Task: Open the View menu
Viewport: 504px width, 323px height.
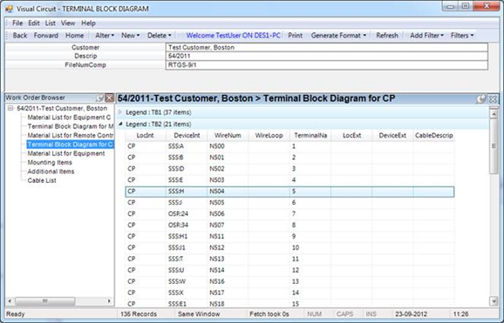Action: click(68, 24)
